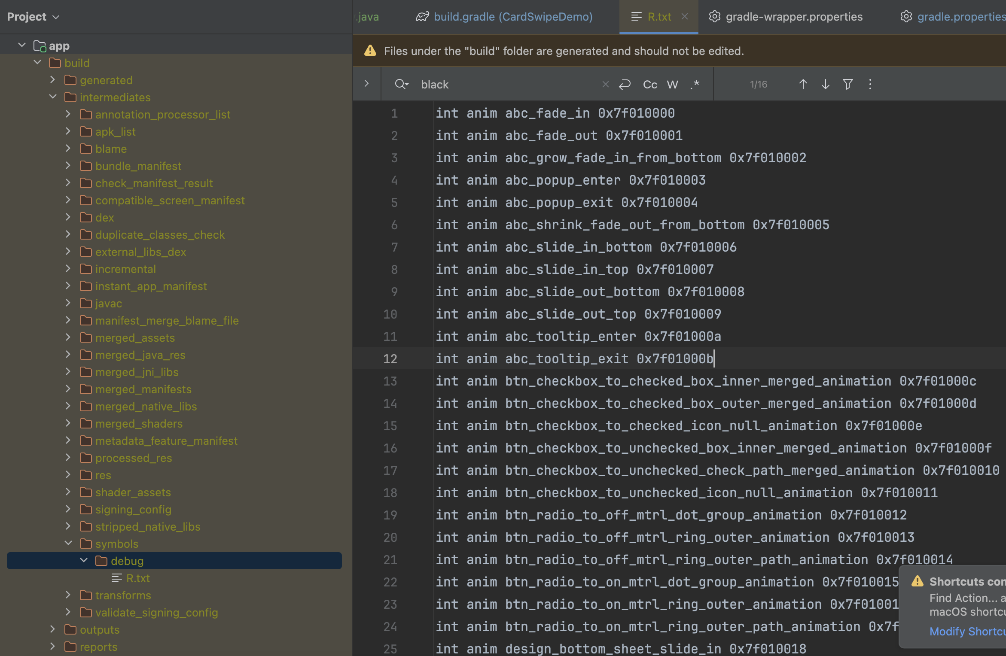Clear the search text field
The width and height of the screenshot is (1006, 656).
click(x=605, y=84)
